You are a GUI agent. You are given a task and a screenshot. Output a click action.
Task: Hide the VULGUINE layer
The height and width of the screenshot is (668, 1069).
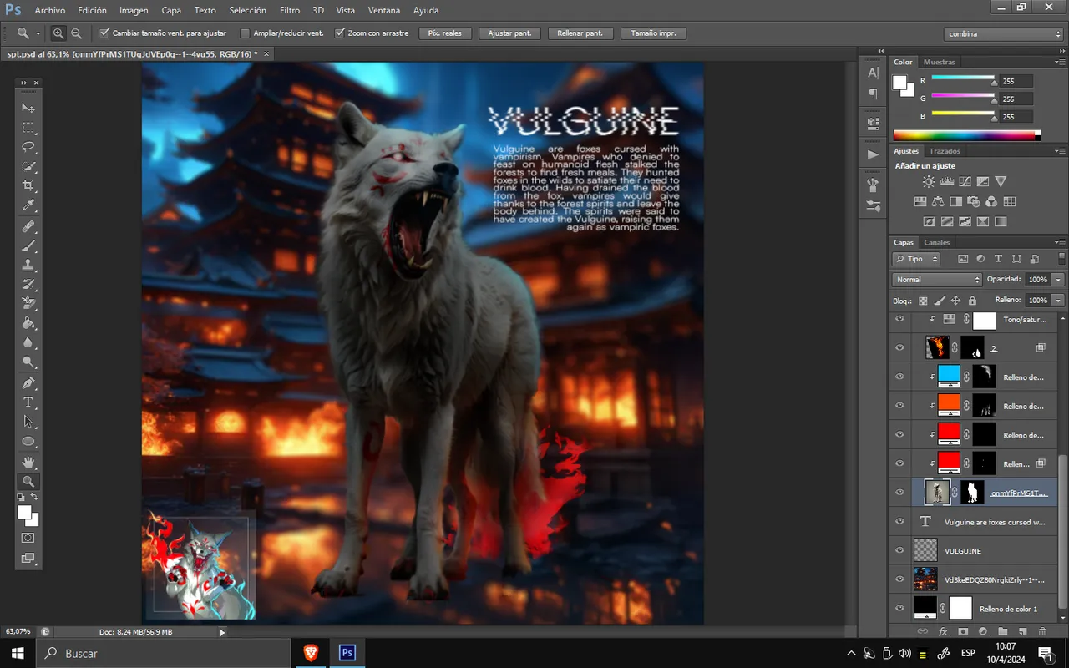click(x=899, y=550)
